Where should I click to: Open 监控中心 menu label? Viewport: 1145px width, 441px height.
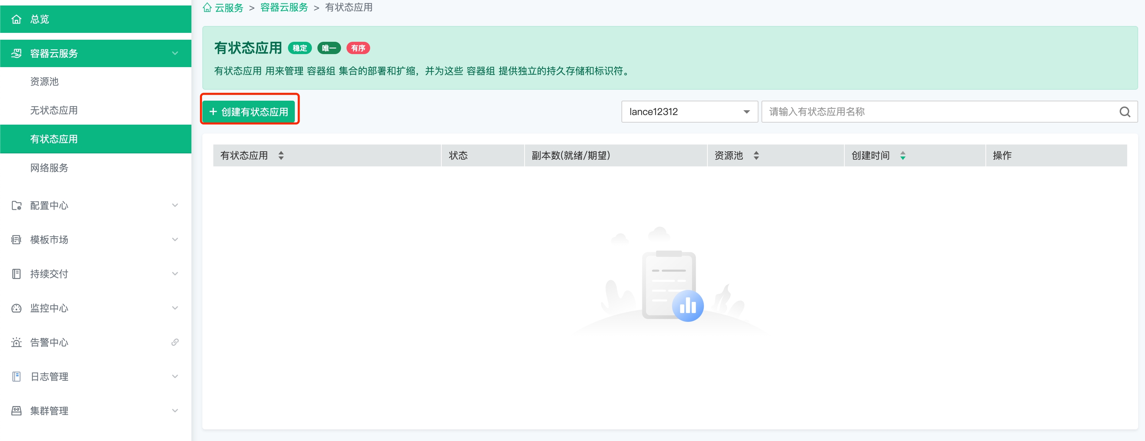(49, 308)
